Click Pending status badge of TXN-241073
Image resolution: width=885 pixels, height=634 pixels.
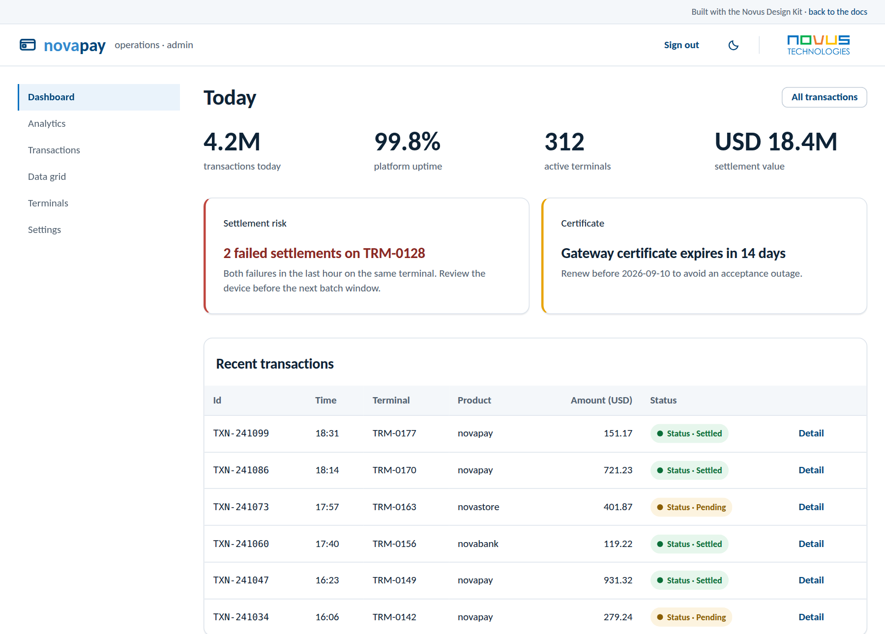pos(691,507)
